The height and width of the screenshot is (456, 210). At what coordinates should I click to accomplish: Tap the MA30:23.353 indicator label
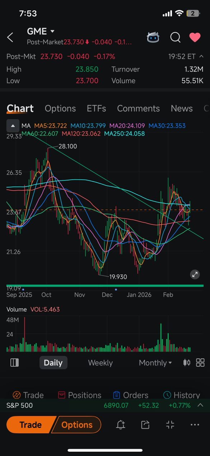(x=167, y=126)
